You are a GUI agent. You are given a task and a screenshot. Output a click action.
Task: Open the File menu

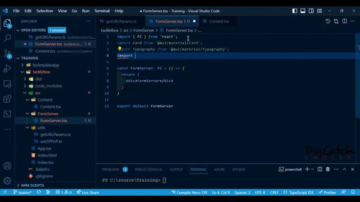pos(16,11)
